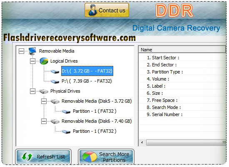
Task: Click the pie icon beside Logical Drives
Action: coord(44,61)
